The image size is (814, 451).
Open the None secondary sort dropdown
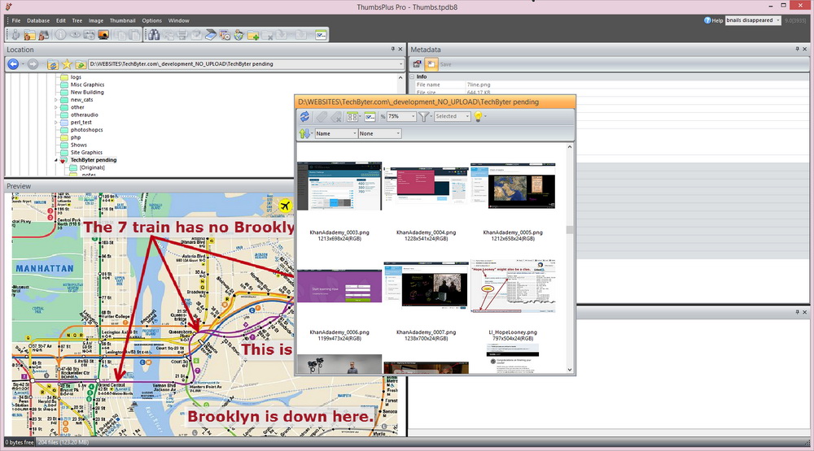pos(398,134)
